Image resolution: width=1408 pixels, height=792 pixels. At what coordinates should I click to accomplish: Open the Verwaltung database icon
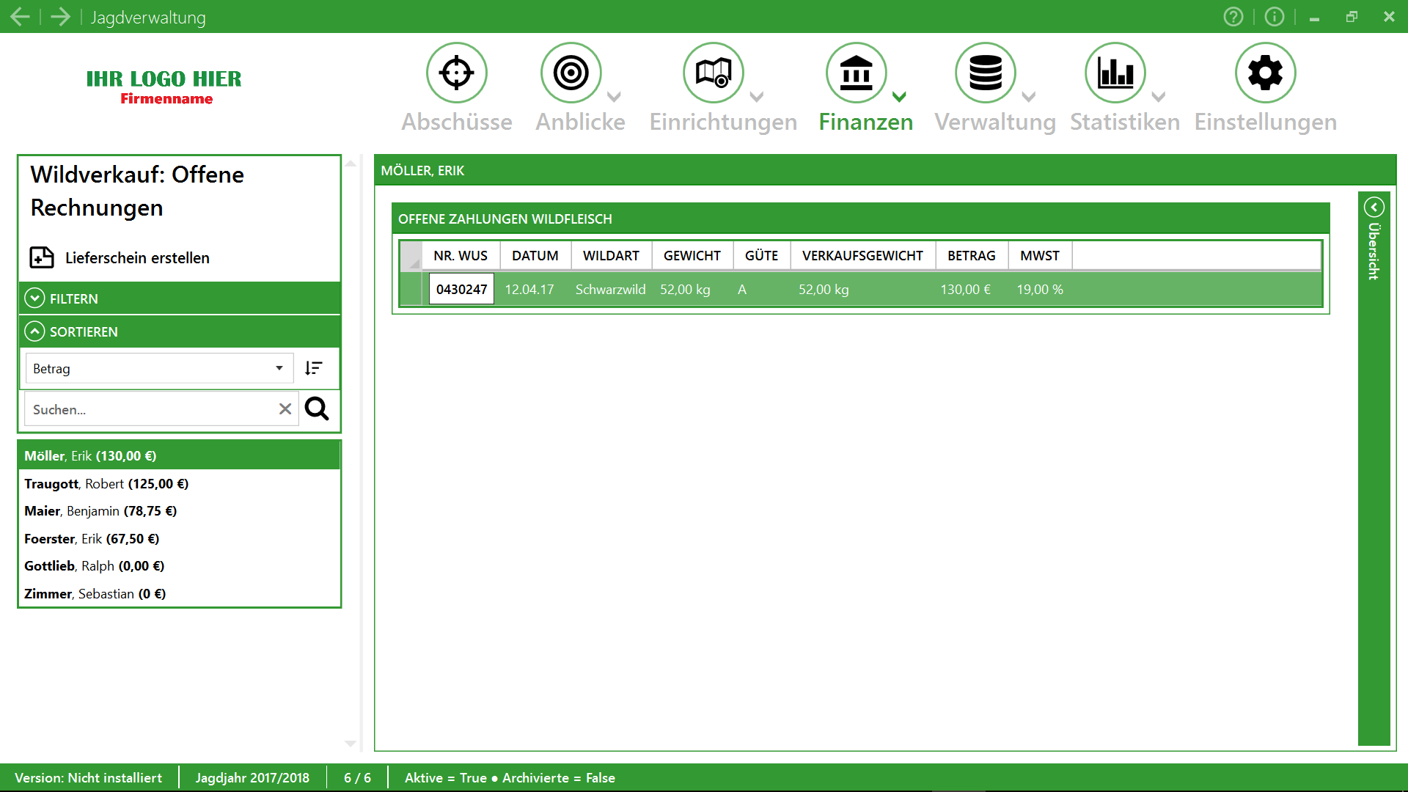pos(985,73)
